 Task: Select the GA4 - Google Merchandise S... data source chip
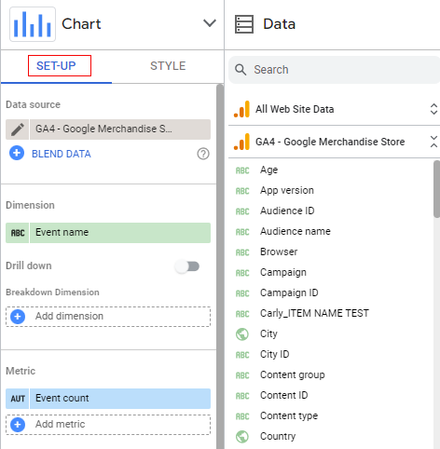tap(120, 129)
